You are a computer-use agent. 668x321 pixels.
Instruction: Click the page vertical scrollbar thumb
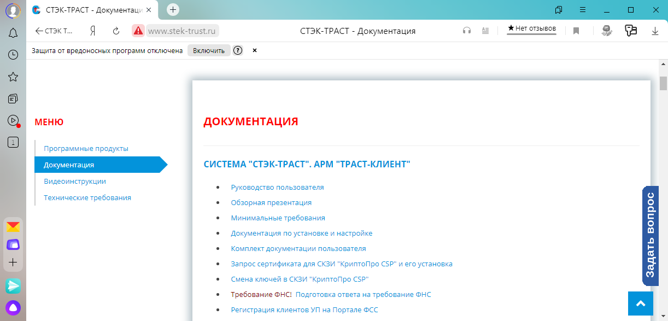[x=663, y=84]
